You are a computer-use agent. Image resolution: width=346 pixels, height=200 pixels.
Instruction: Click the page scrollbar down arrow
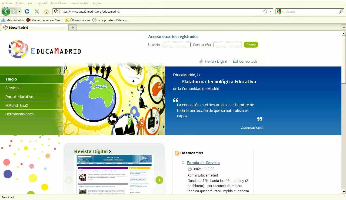pyautogui.click(x=344, y=192)
